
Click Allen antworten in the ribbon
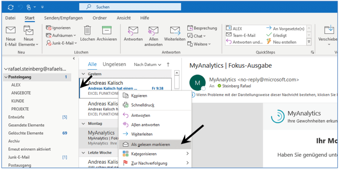tap(153, 36)
